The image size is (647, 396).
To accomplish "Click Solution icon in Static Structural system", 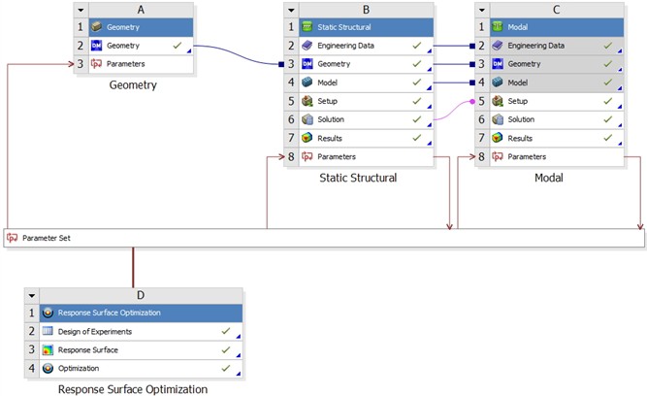I will click(307, 119).
